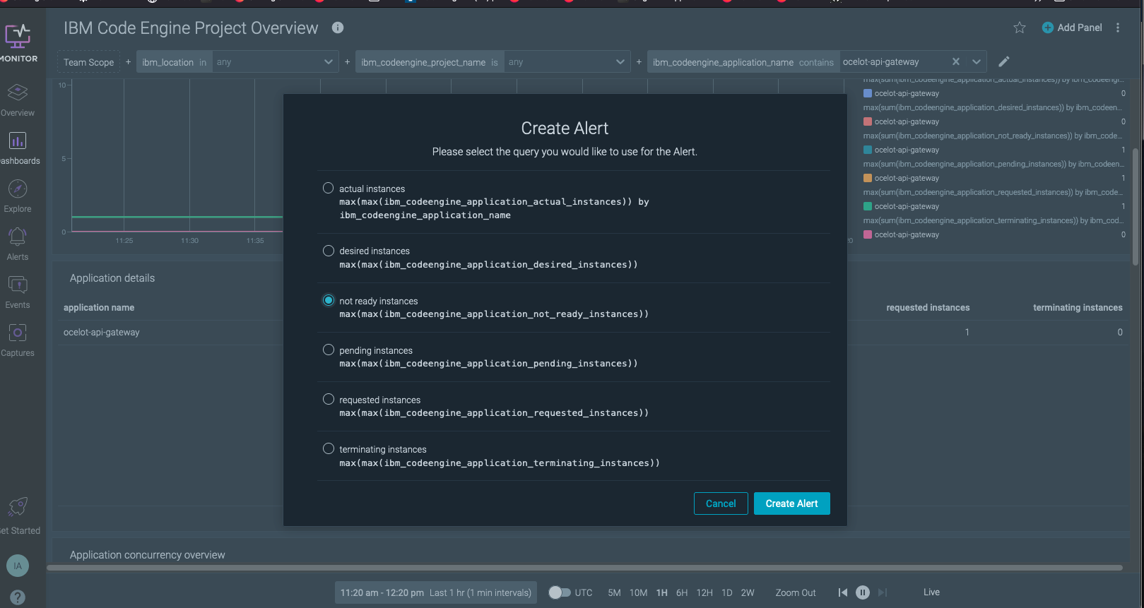Clear the ocelot-api-gateway filter value
Screen dimensions: 1144x608
pyautogui.click(x=956, y=61)
